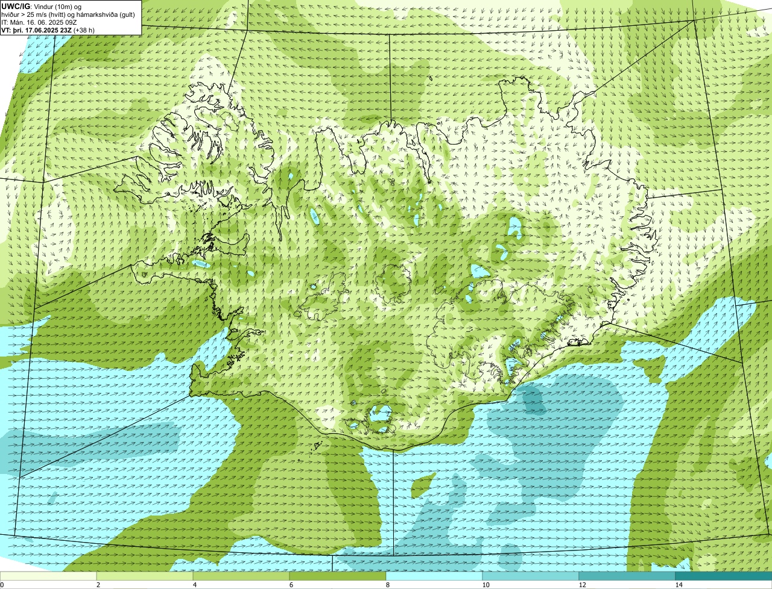
Task: Click the legend scale label "12"
Action: coord(581,585)
